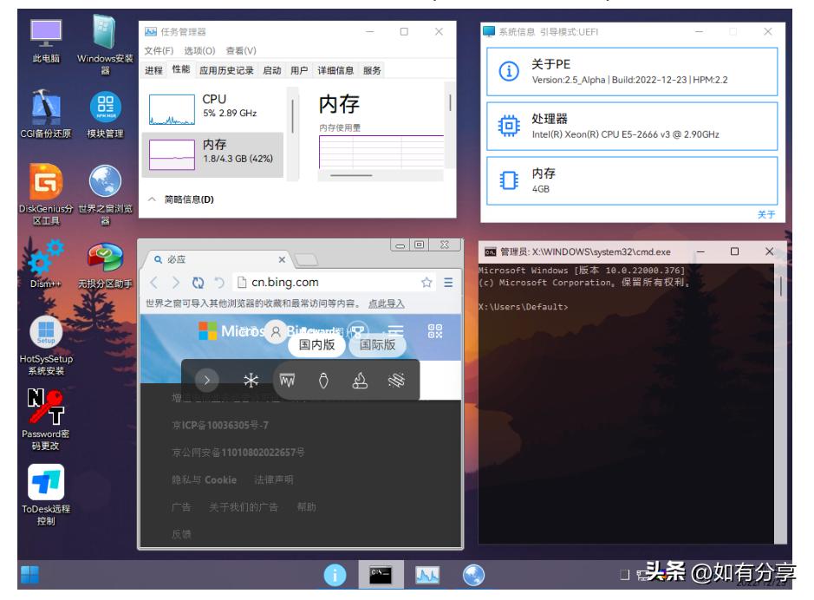Image resolution: width=814 pixels, height=600 pixels.
Task: Switch to the 用户 tab
Action: pos(299,70)
